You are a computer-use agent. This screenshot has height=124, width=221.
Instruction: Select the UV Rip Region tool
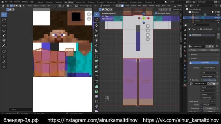4,51
